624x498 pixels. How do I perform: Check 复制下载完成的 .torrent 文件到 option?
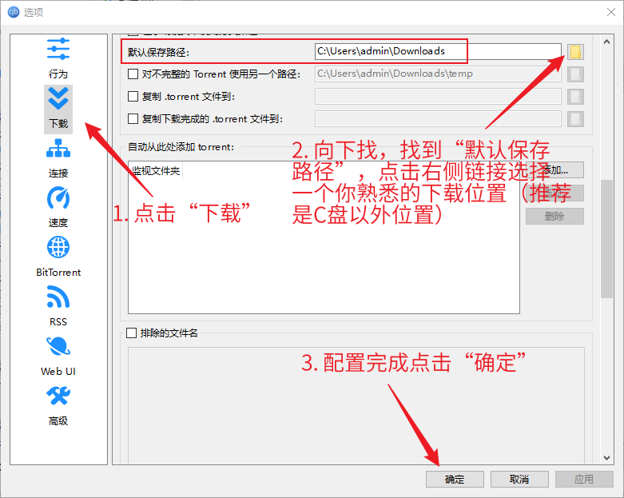(133, 119)
